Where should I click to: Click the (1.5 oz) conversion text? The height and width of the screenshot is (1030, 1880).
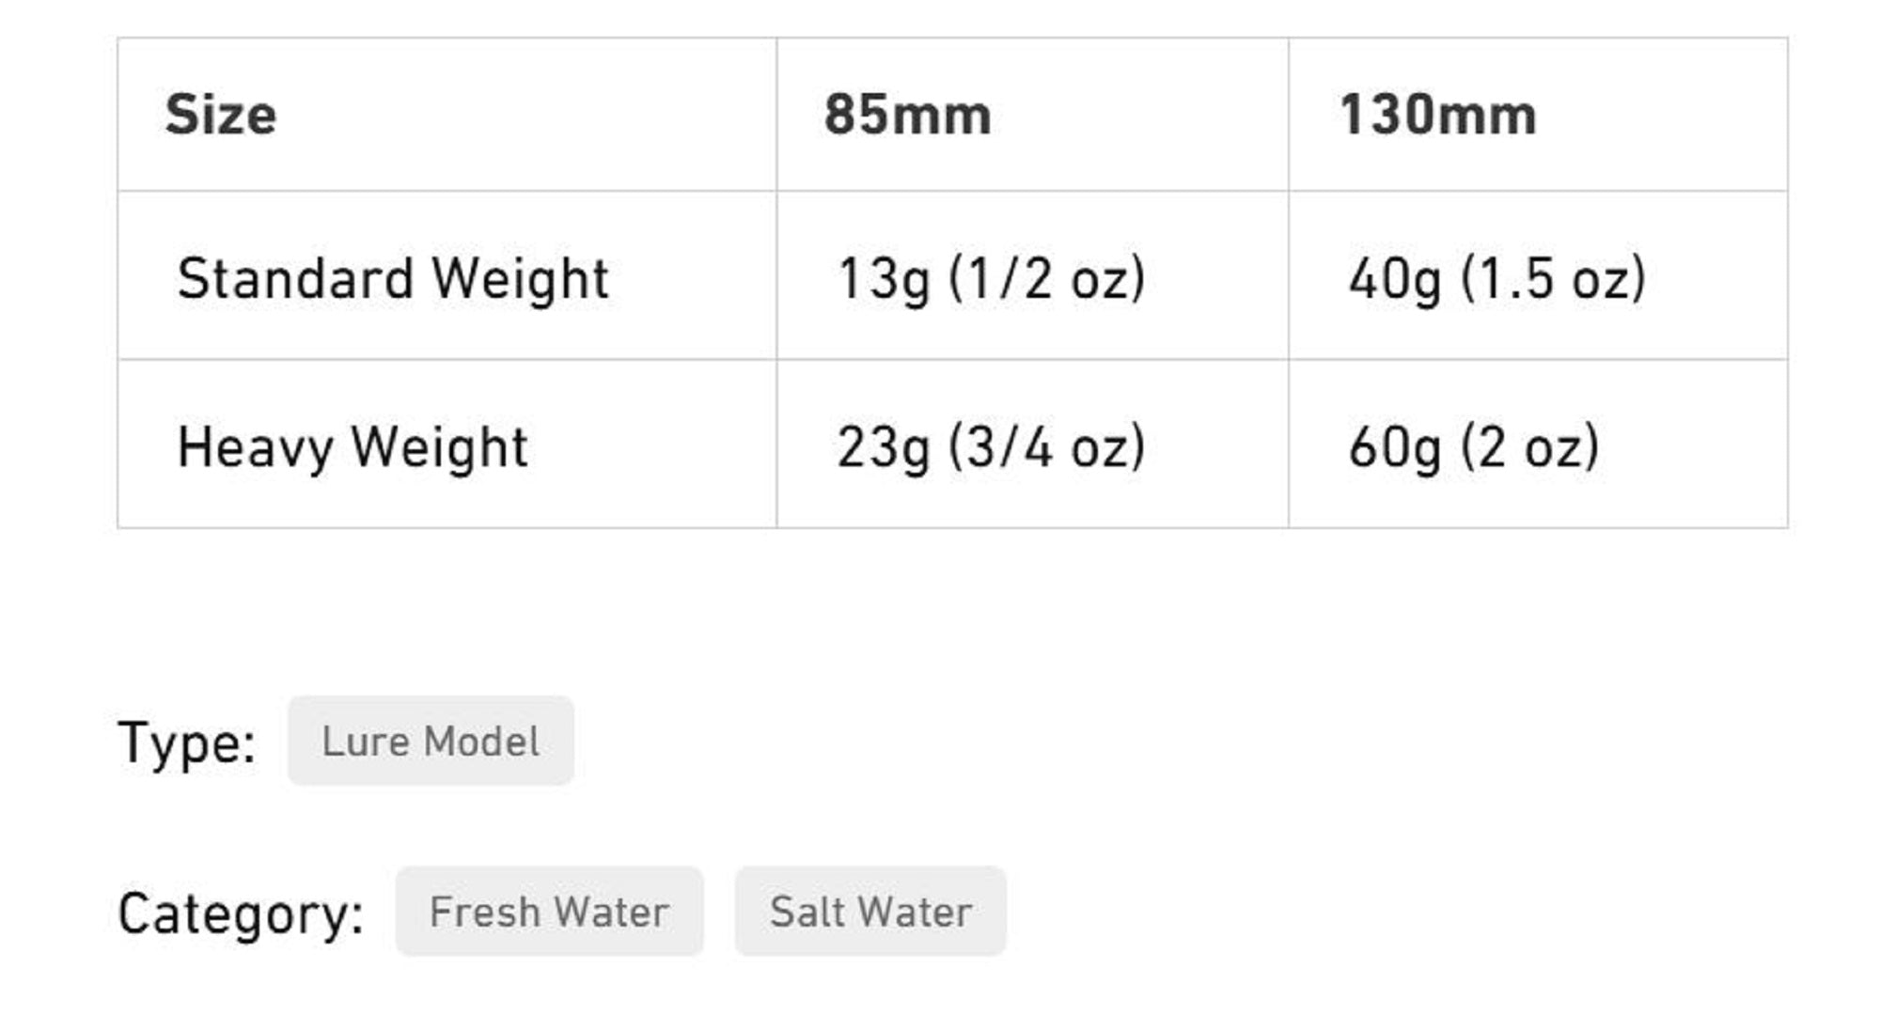[1553, 279]
